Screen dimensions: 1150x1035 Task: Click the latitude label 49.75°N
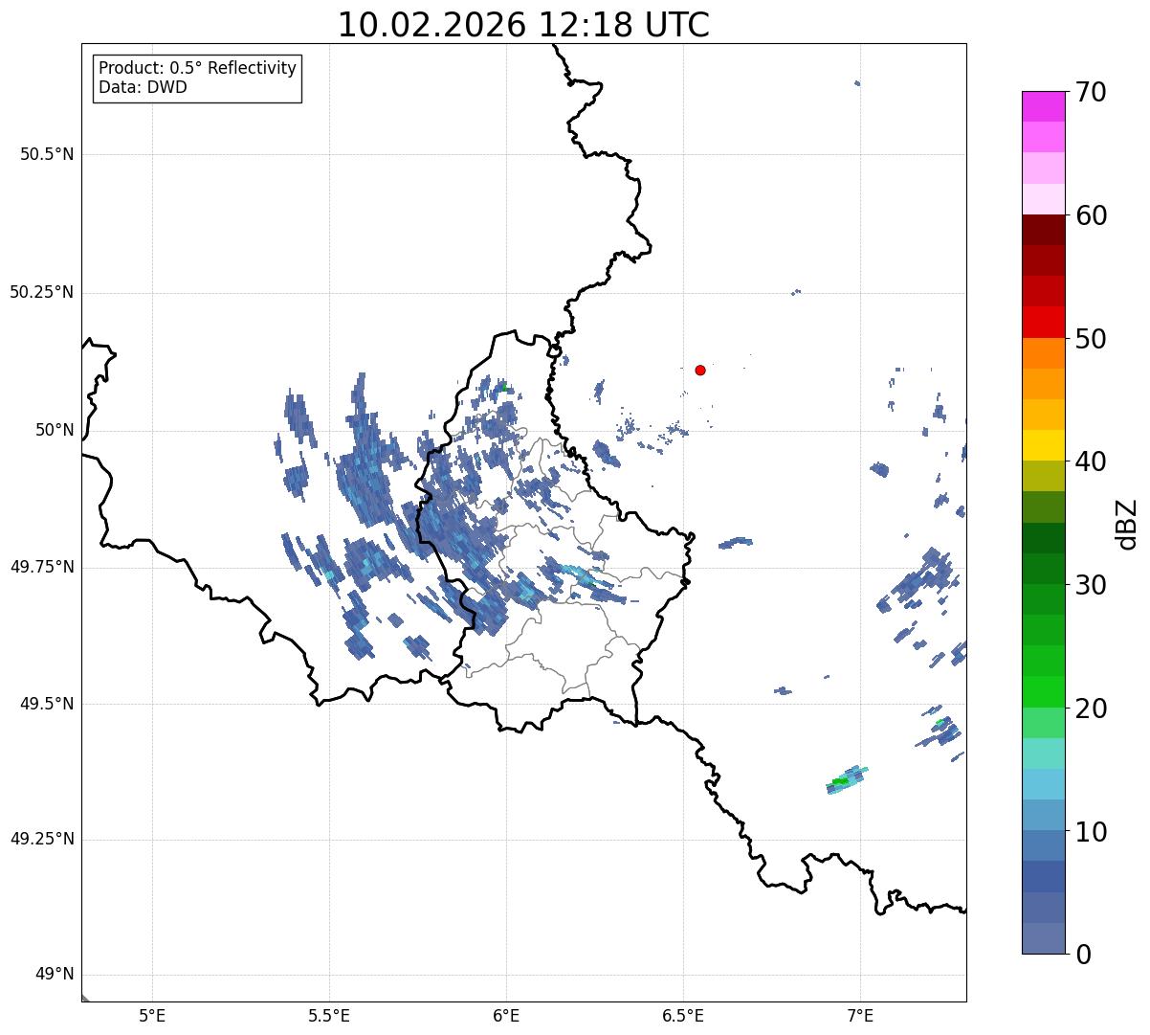[x=41, y=567]
